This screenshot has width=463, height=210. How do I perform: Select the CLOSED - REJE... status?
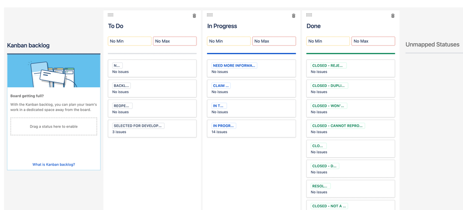[x=350, y=68]
